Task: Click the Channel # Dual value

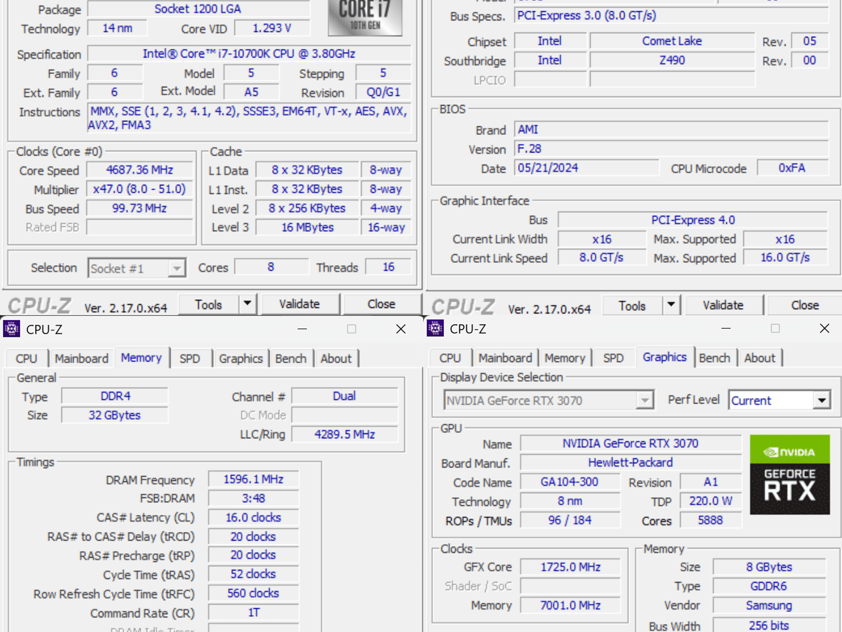Action: pyautogui.click(x=345, y=396)
